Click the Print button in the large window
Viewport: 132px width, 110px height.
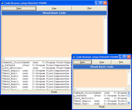89,9
